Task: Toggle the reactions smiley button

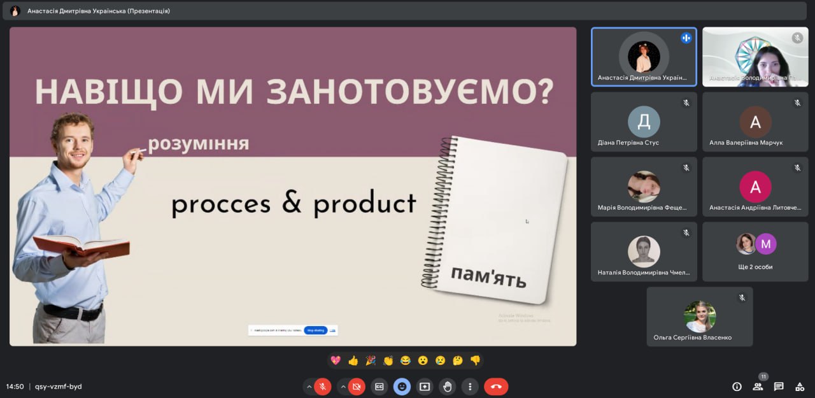Action: point(402,387)
